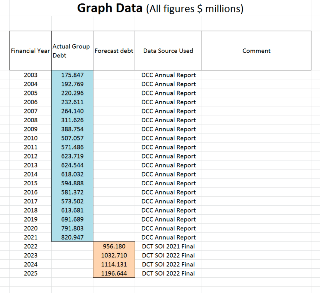320x293 pixels.
Task: Select the 2019 debt value 691.689
Action: pyautogui.click(x=72, y=219)
